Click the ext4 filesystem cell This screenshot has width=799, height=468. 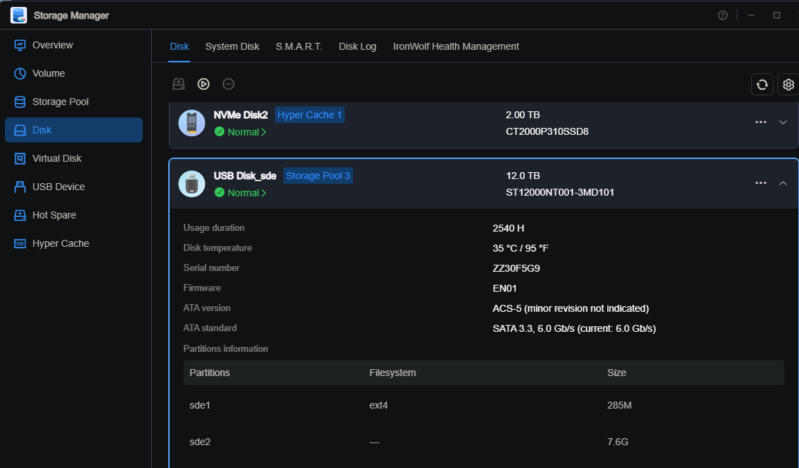coord(379,405)
